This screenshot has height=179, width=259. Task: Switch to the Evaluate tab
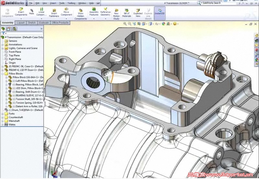pos(44,23)
